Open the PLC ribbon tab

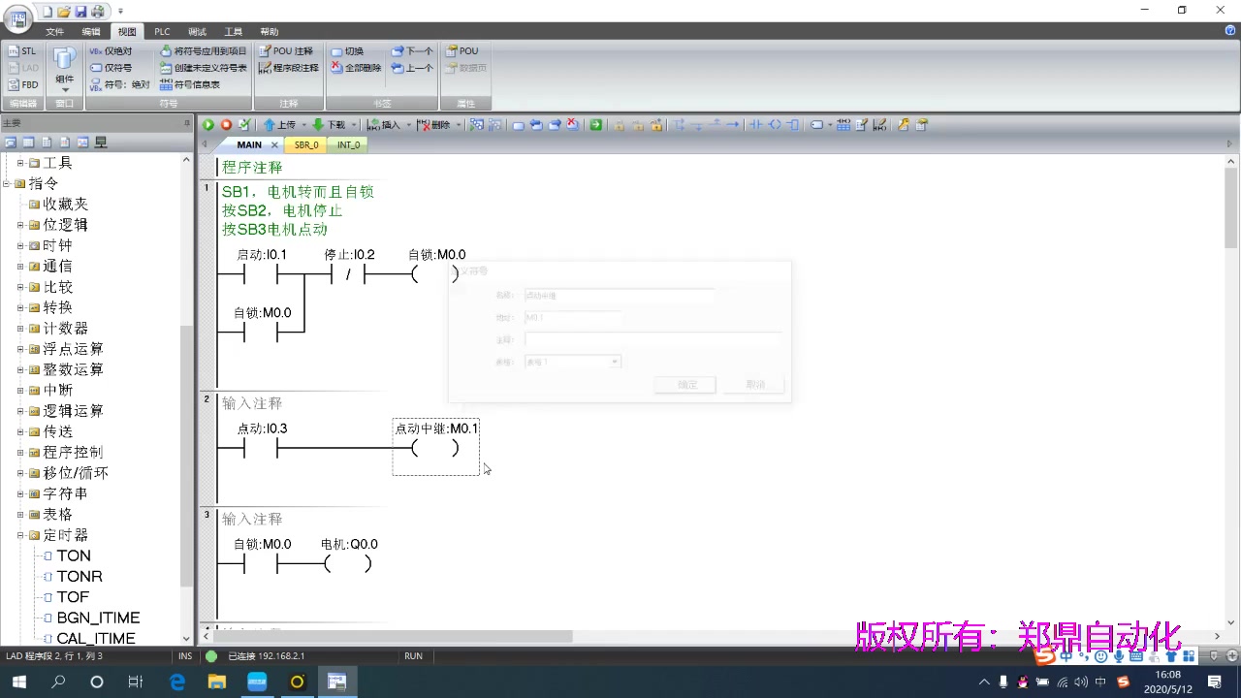coord(162,32)
